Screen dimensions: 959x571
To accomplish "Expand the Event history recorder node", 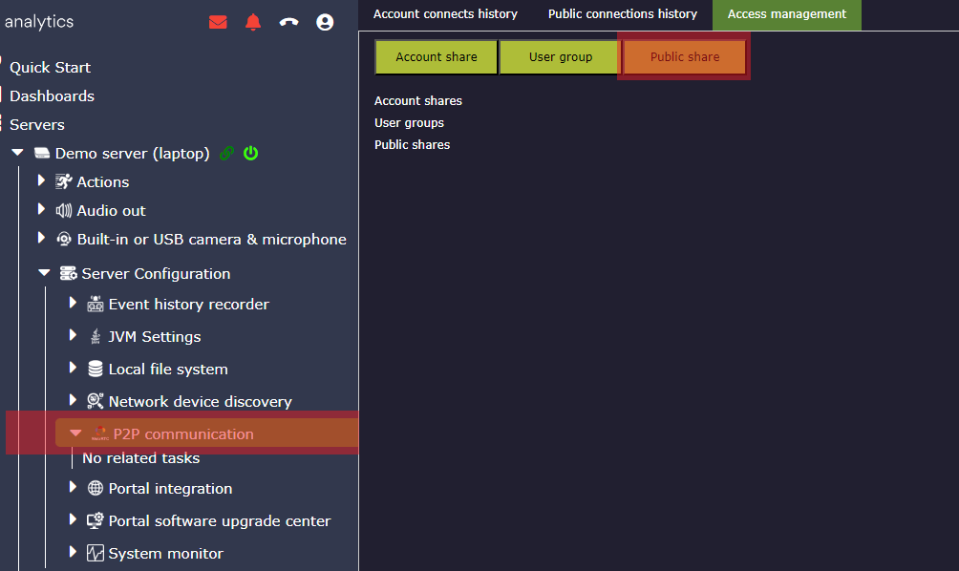I will 73,303.
